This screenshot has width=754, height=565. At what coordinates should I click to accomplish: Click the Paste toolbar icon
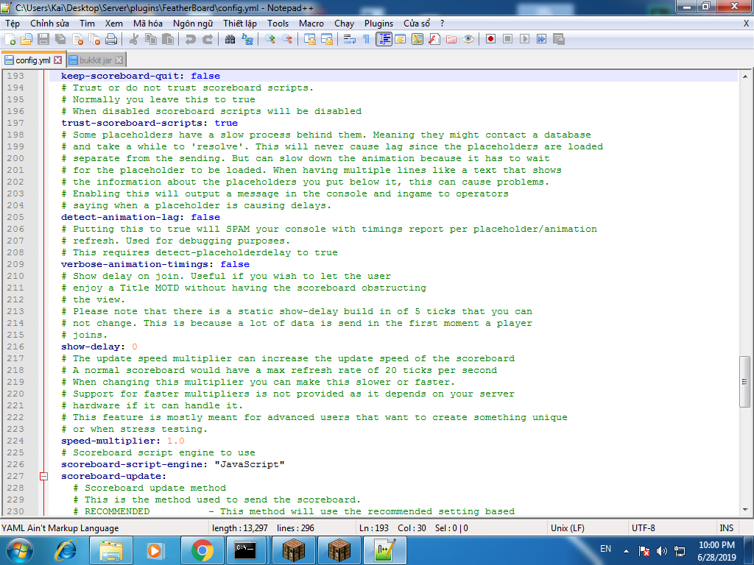(168, 40)
